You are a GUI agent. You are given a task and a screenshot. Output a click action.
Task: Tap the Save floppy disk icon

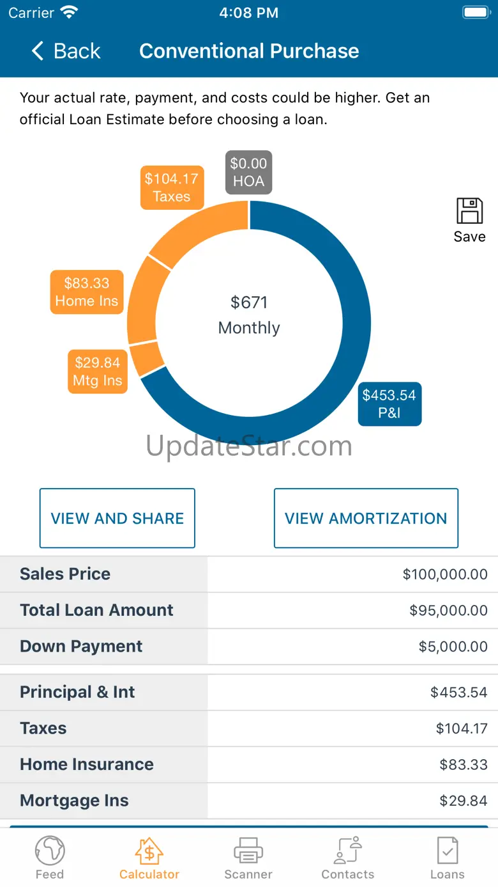pos(469,212)
